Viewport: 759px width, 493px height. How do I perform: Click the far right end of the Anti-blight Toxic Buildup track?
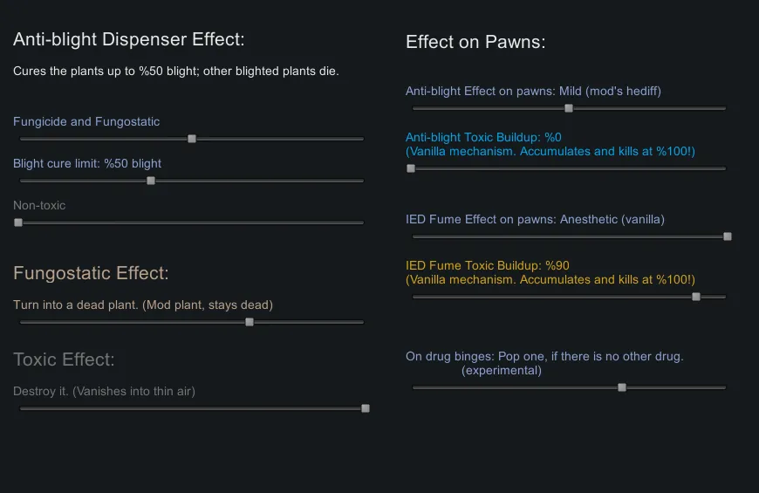[x=724, y=168]
